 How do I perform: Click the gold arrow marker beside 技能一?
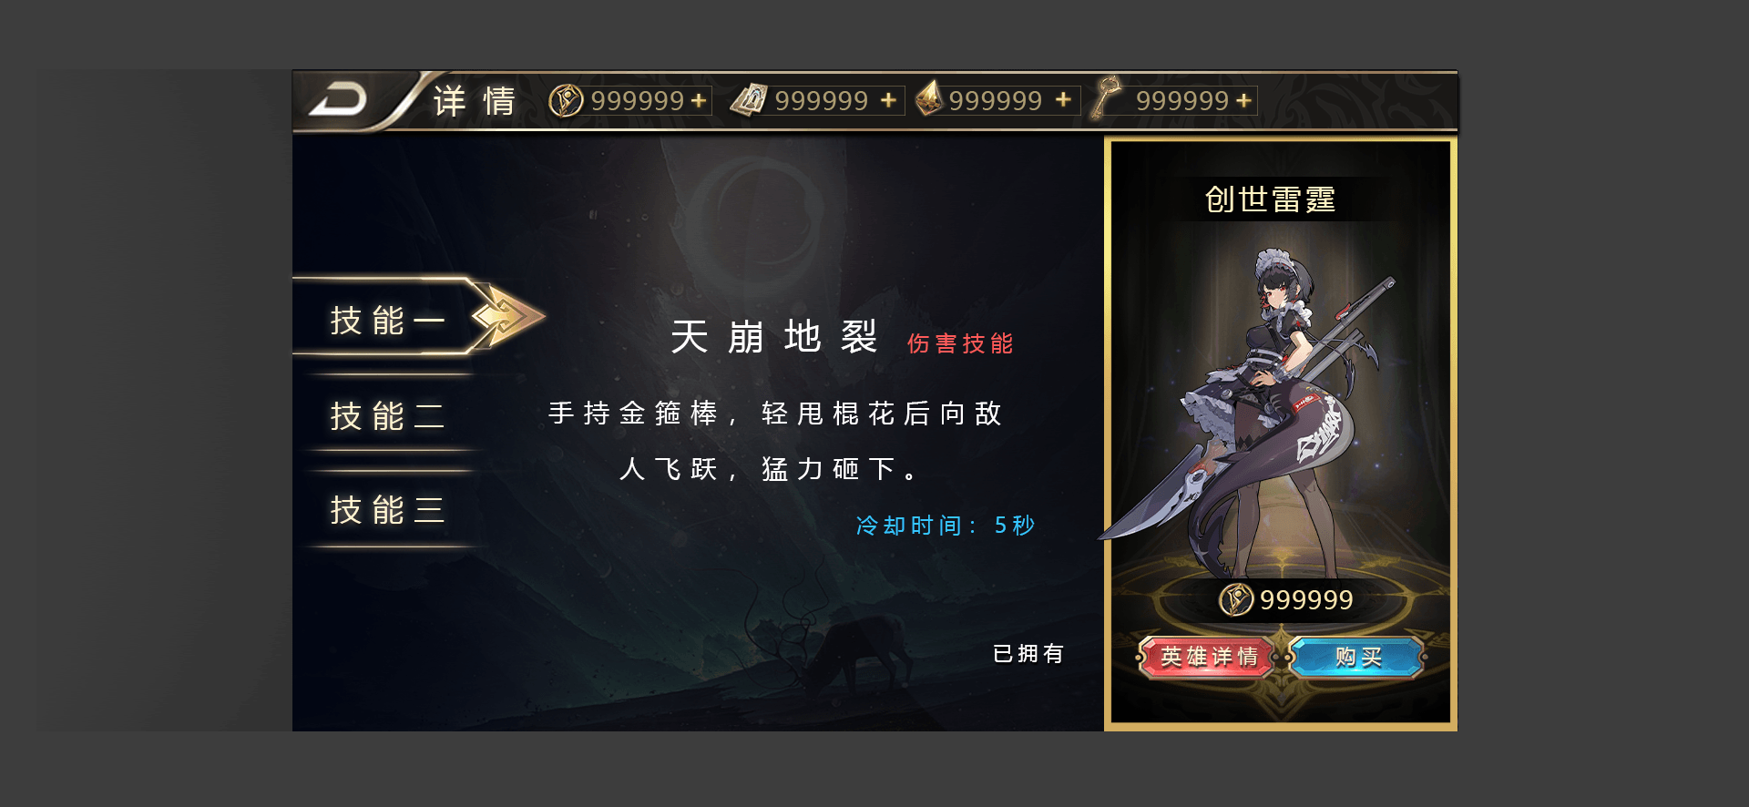507,316
